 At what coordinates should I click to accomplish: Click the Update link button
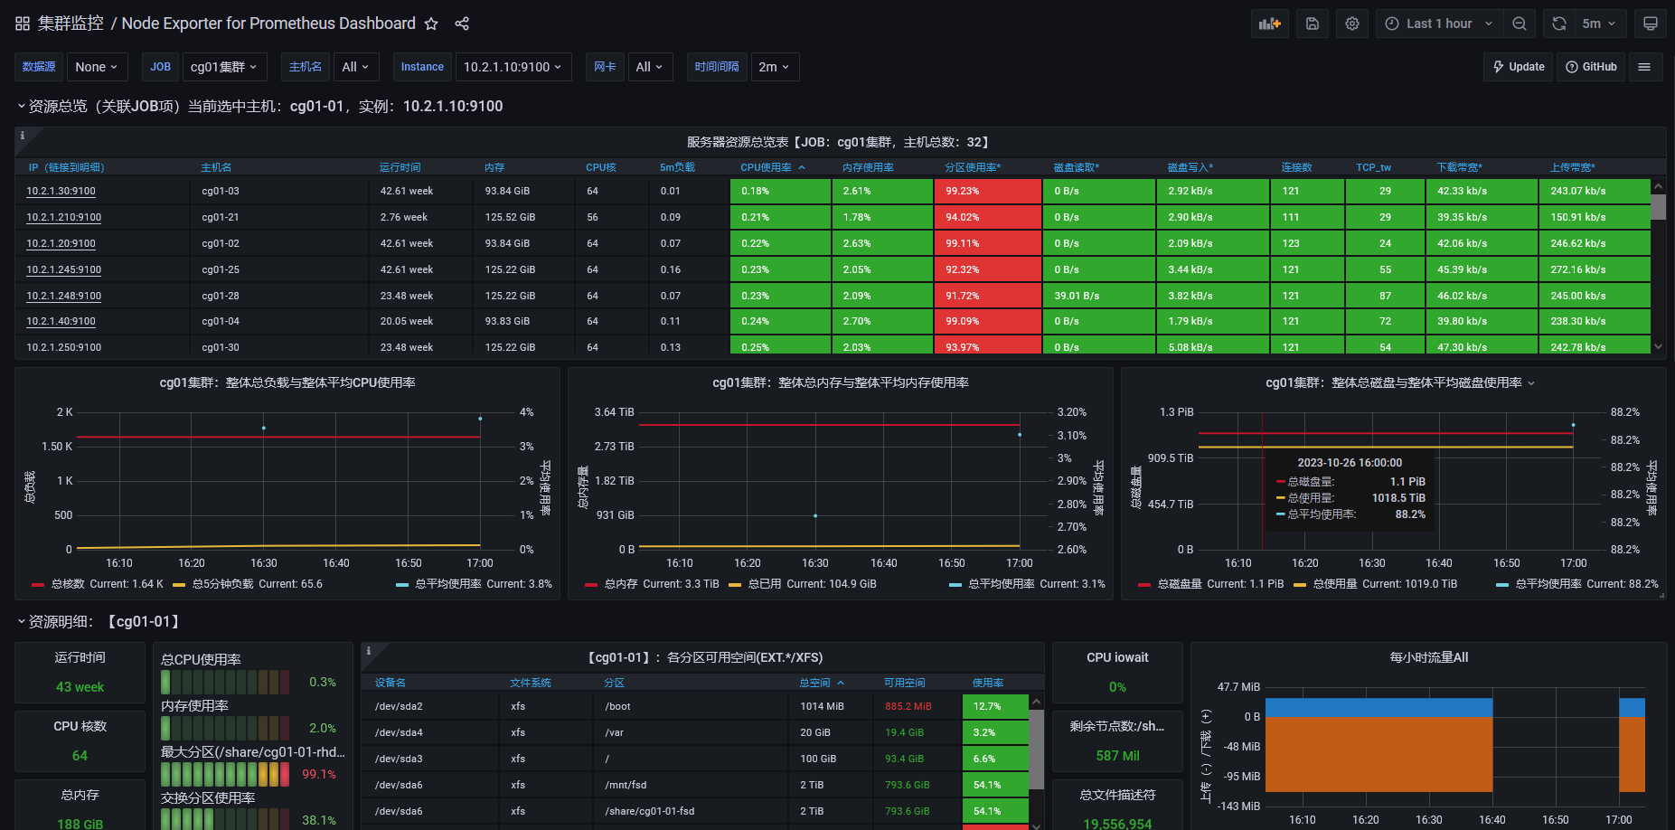point(1519,67)
